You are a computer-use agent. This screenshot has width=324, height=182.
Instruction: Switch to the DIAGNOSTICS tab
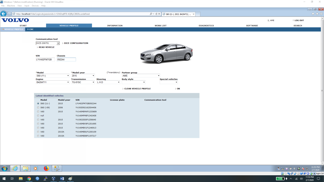206,26
